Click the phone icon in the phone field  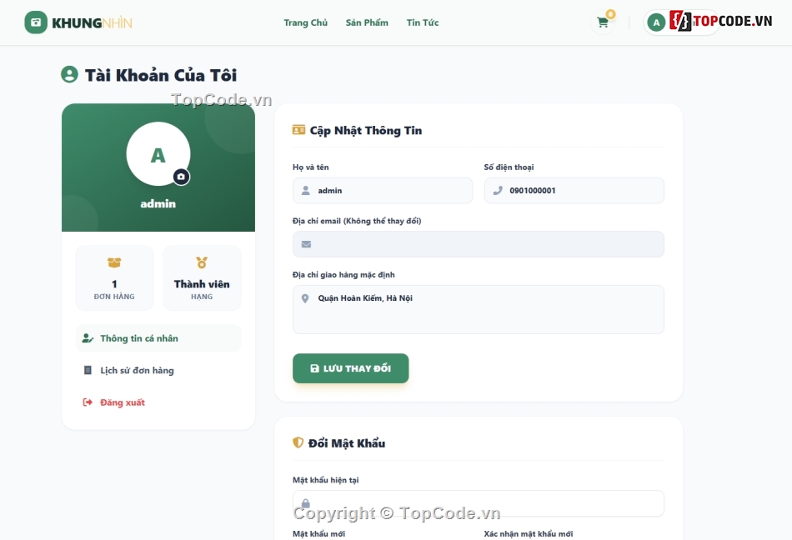[x=498, y=190]
